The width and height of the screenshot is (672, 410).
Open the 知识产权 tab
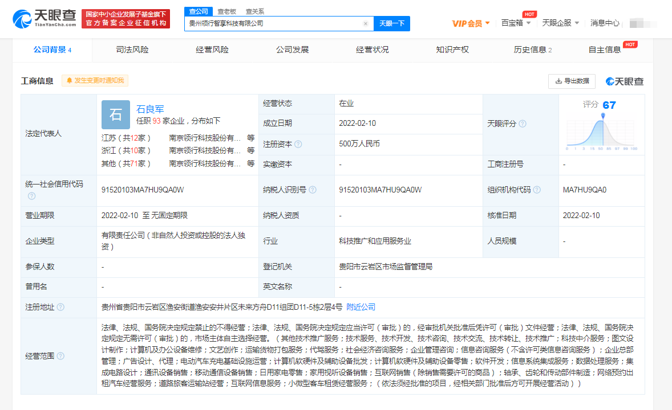[452, 50]
